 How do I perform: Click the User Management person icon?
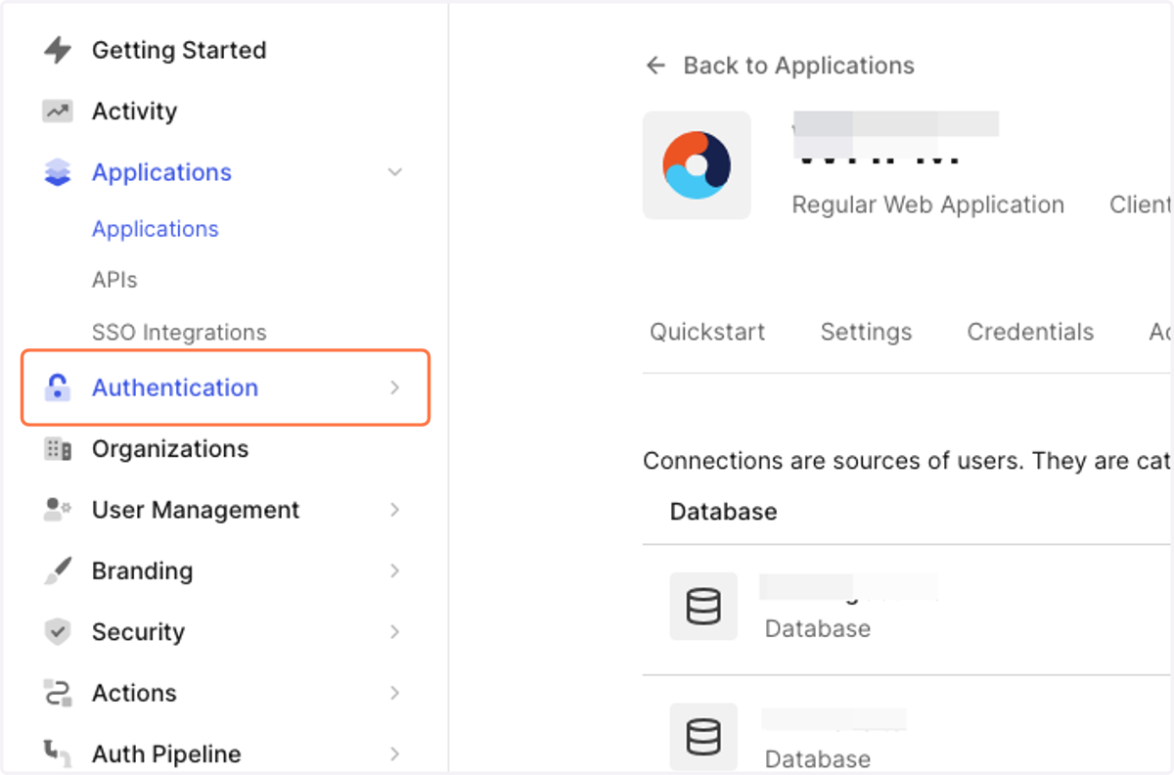(x=58, y=510)
